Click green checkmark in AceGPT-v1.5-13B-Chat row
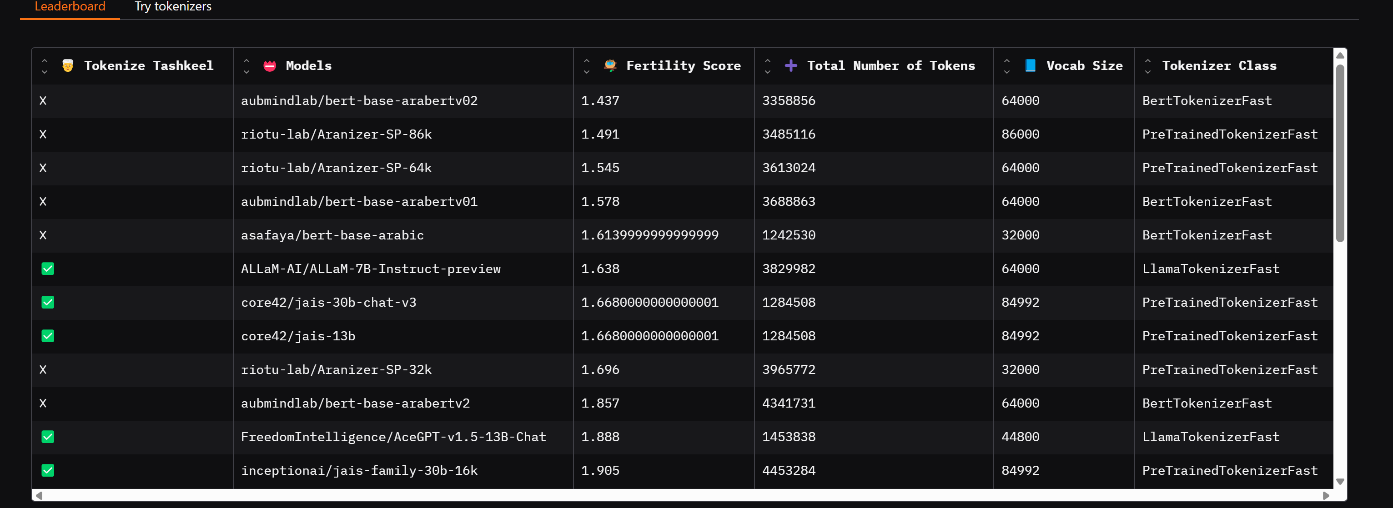The image size is (1393, 508). point(48,437)
